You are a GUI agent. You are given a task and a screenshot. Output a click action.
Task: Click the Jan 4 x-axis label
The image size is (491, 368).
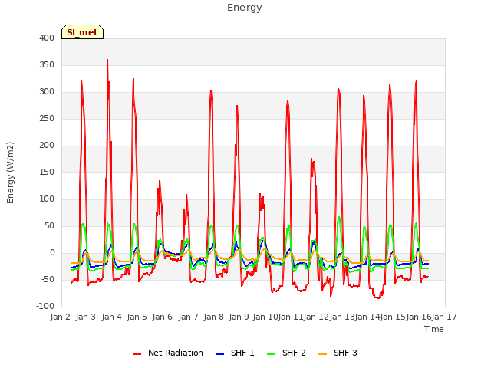112,317
